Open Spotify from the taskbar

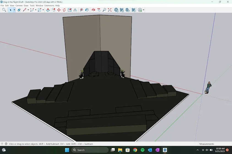143,150
